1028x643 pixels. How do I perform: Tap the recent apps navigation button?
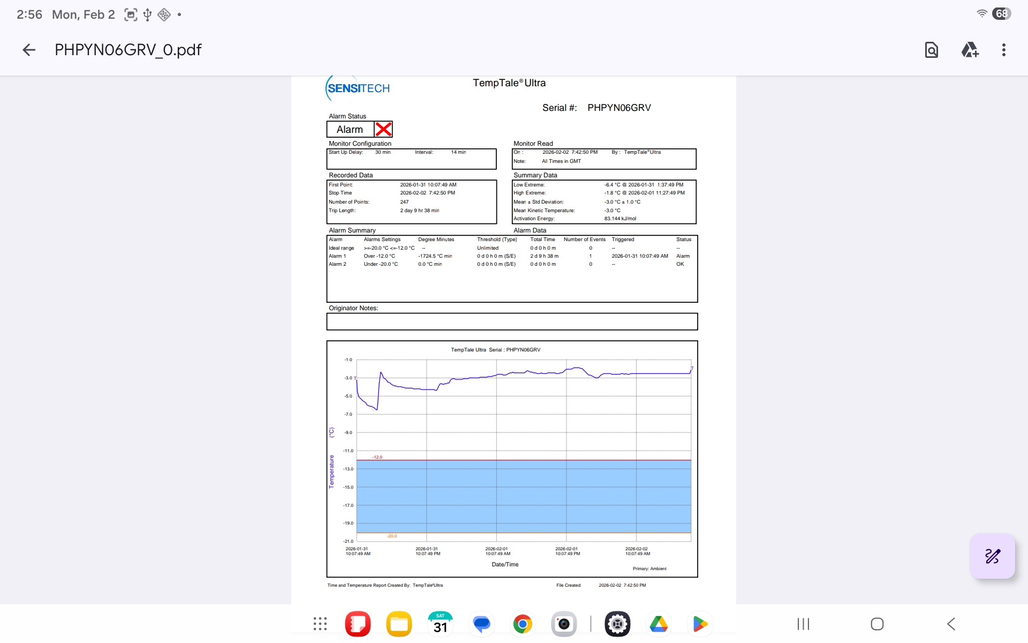pyautogui.click(x=803, y=624)
